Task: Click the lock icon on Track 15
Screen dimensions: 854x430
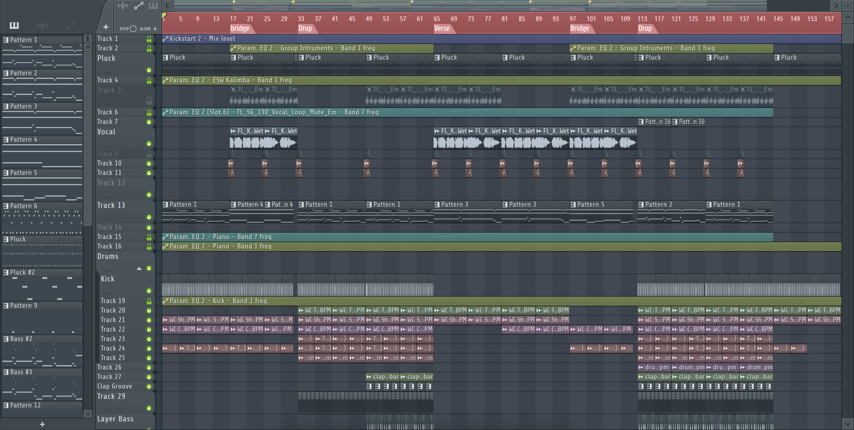Action: click(149, 237)
